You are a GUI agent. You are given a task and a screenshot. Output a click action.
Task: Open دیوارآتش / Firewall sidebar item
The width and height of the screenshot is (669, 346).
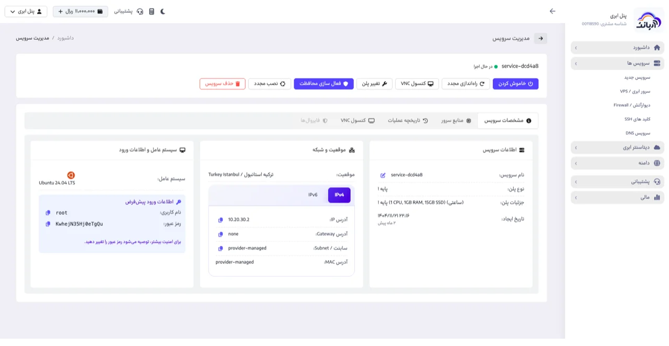(632, 105)
